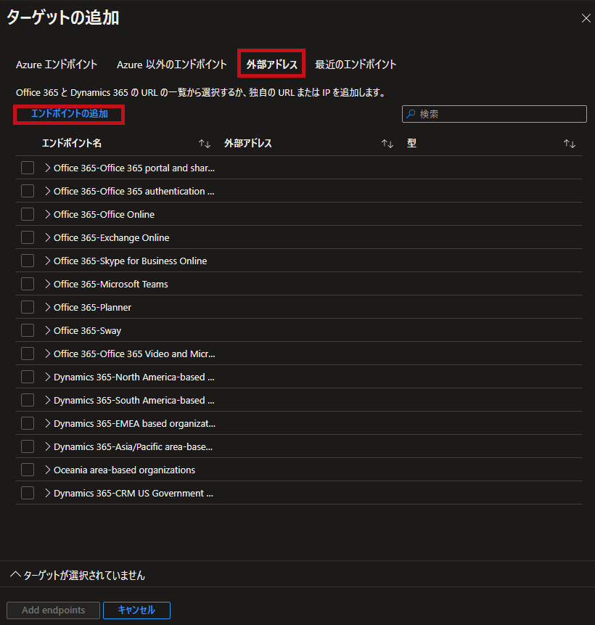595x625 pixels.
Task: Click Office 365-Planner row text
Action: point(92,307)
